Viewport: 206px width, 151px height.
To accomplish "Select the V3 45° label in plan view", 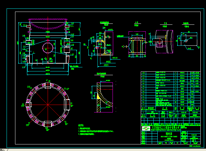I will coord(66,89).
